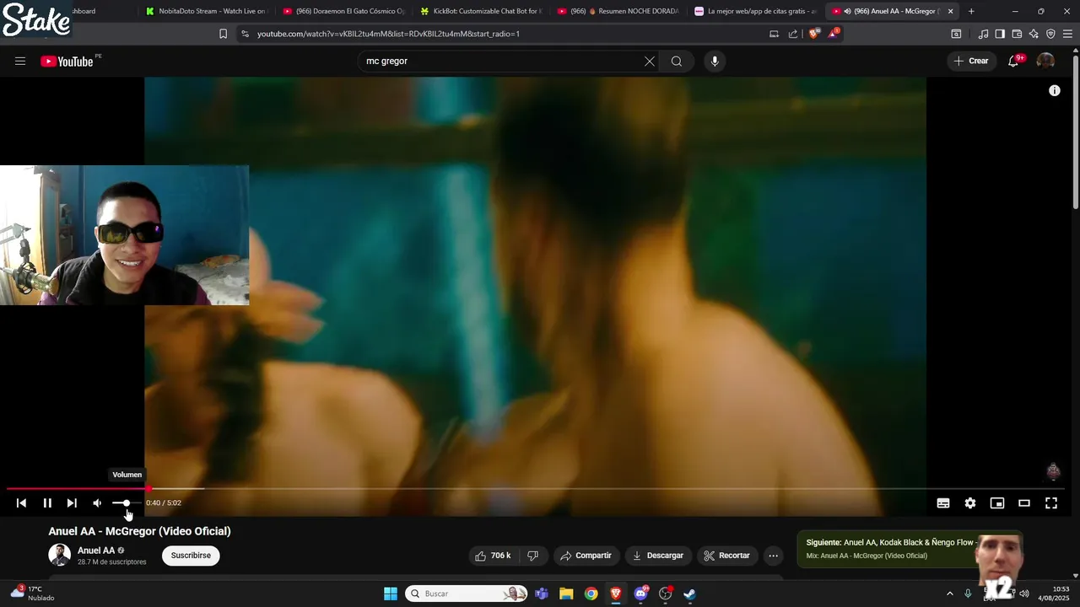This screenshot has width=1080, height=607.
Task: Switch to KickBot Customizable Chat Bot tab
Action: [480, 11]
